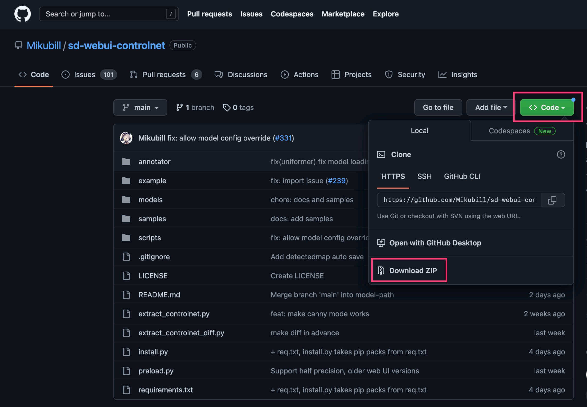Download ZIP of the repository
This screenshot has height=407, width=587.
coord(412,270)
